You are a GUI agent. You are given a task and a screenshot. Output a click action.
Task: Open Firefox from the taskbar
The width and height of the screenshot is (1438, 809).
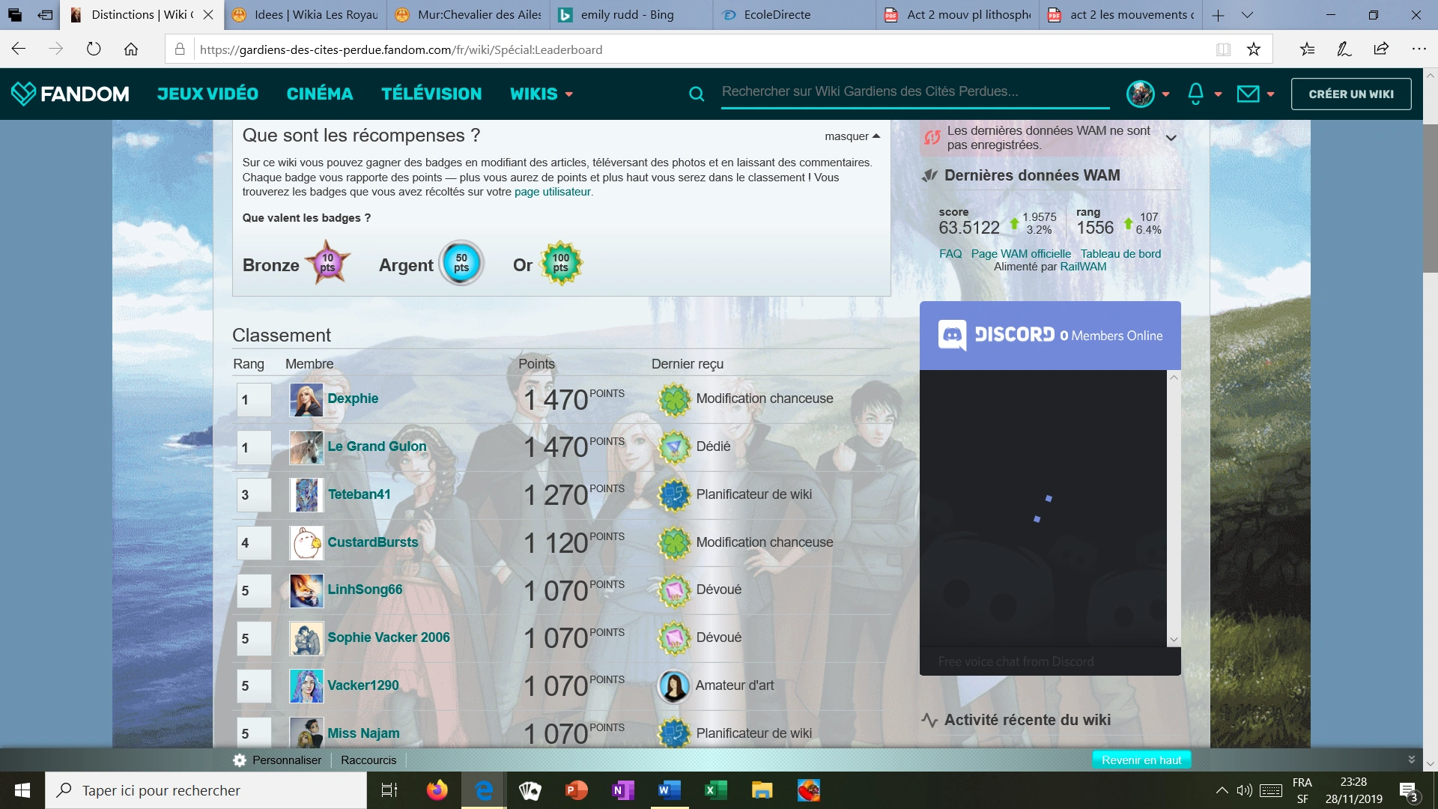[x=437, y=790]
